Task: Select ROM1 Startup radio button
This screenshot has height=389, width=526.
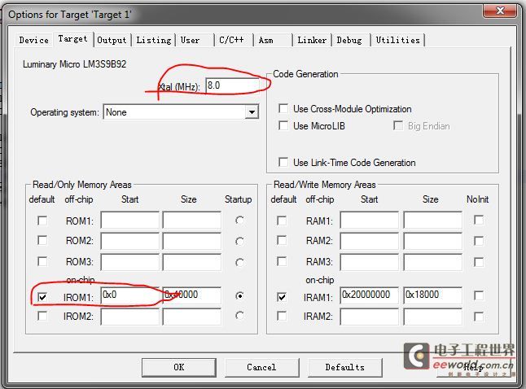Action: click(239, 221)
